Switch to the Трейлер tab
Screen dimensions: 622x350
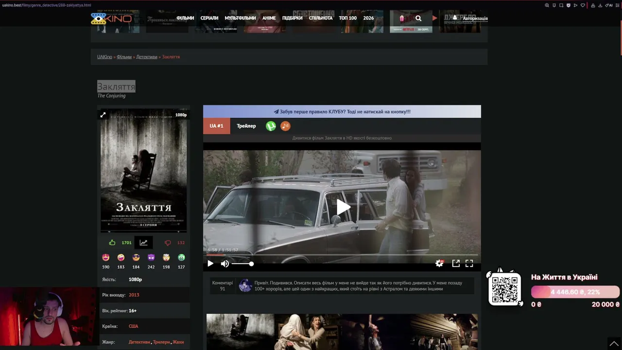246,126
